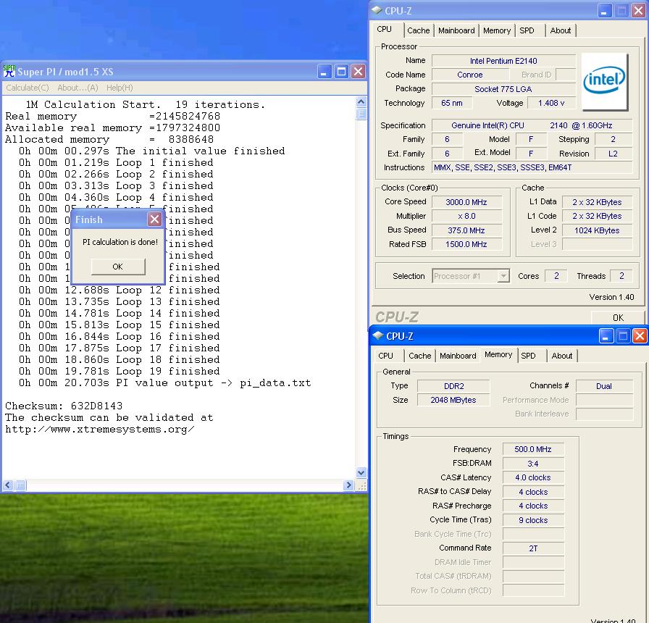Close the Super PI window
Viewport: 649px width, 623px height.
coord(359,72)
